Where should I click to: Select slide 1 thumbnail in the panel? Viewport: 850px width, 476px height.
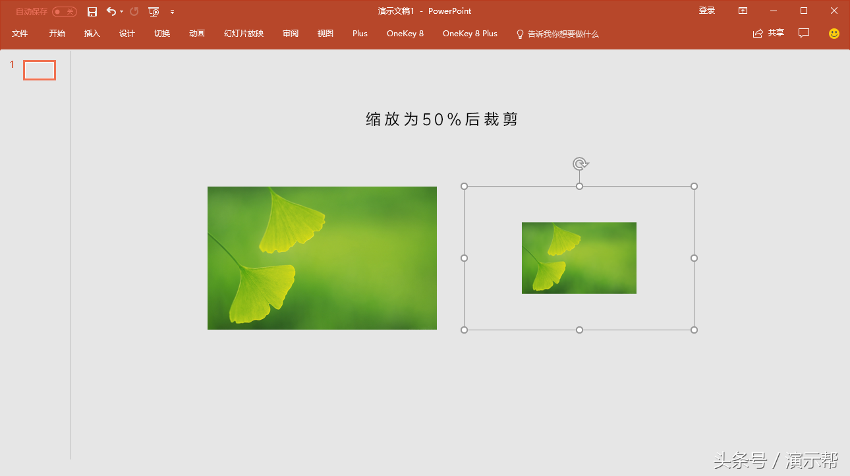tap(40, 70)
